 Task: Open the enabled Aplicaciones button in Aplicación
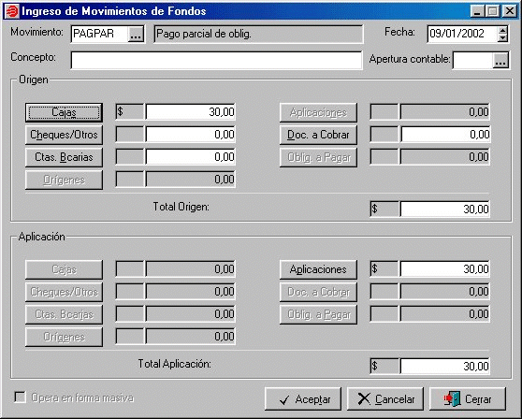pyautogui.click(x=318, y=269)
